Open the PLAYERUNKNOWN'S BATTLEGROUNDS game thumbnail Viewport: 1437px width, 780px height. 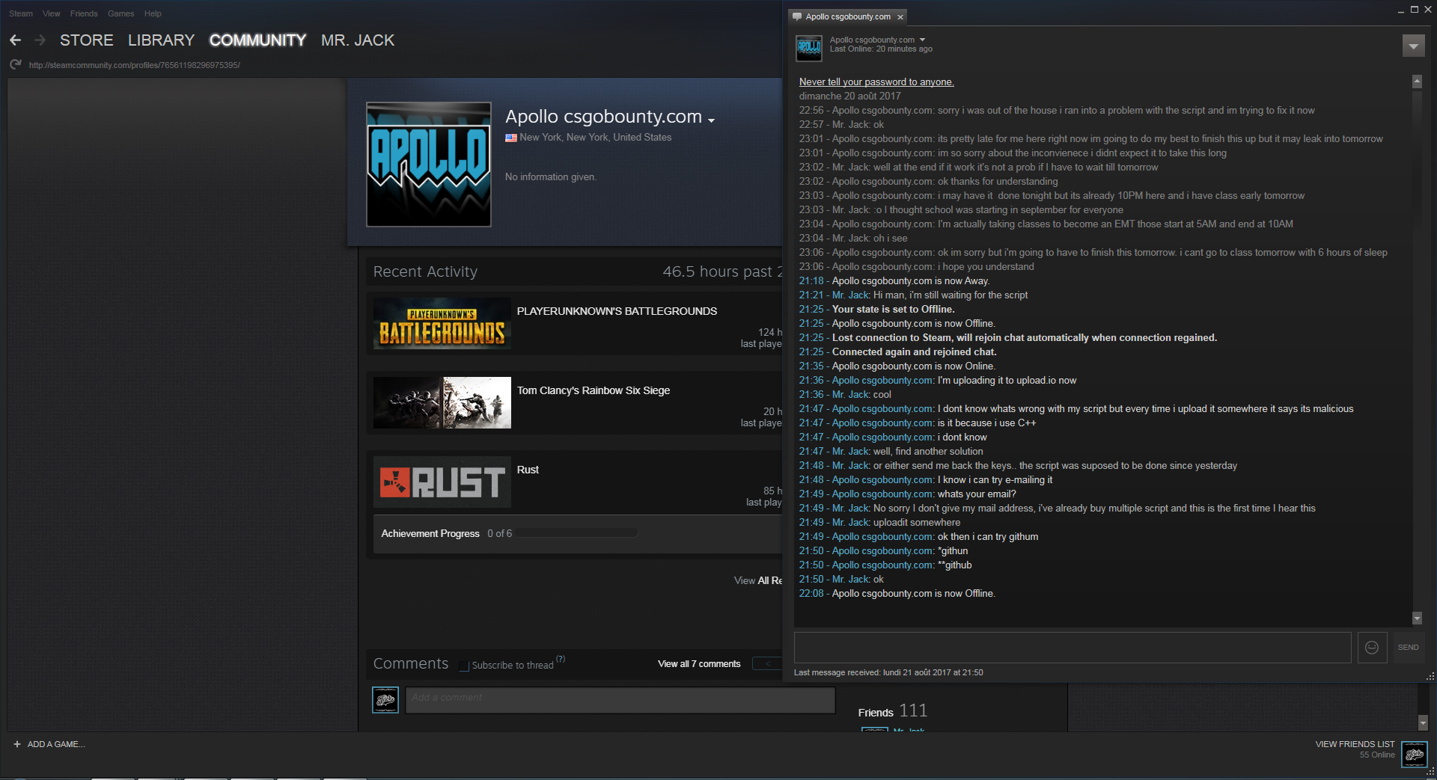(x=442, y=324)
